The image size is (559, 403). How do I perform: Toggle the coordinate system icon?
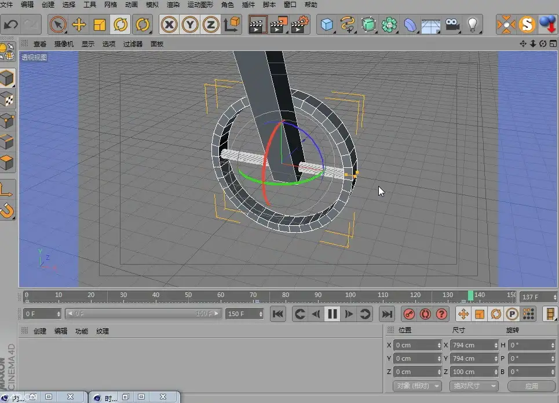[x=232, y=24]
